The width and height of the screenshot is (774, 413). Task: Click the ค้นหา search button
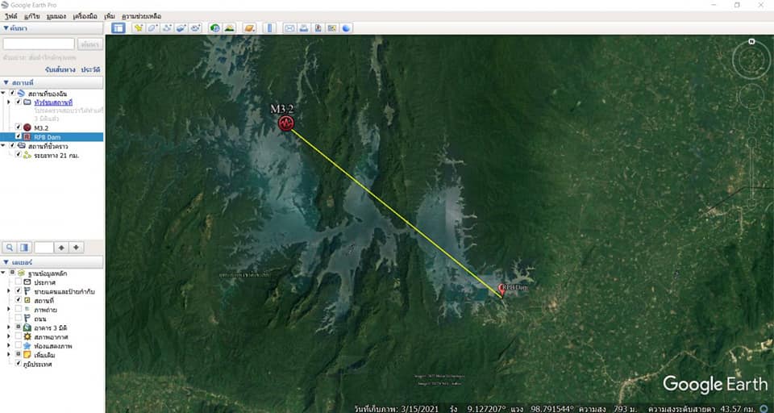pyautogui.click(x=89, y=44)
